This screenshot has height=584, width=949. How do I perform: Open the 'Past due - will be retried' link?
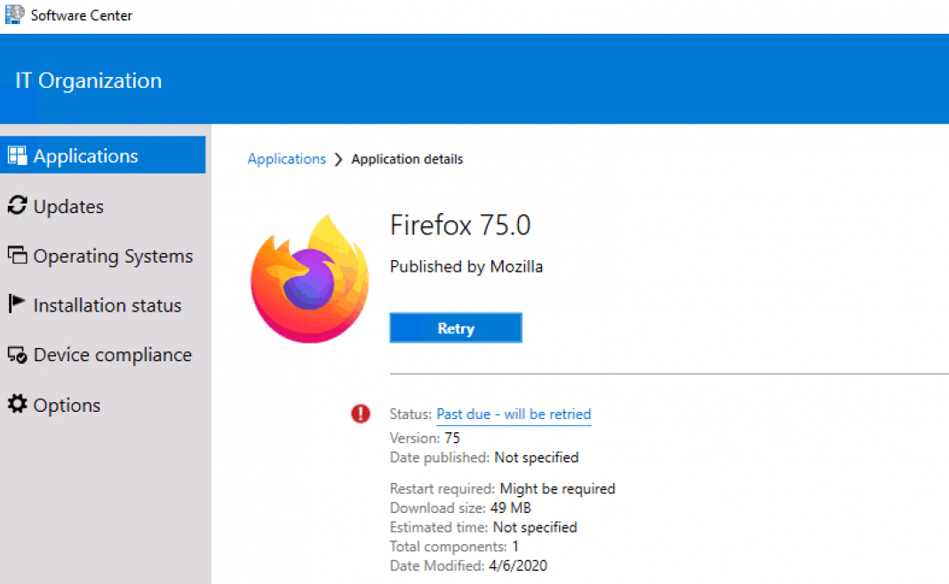click(514, 414)
